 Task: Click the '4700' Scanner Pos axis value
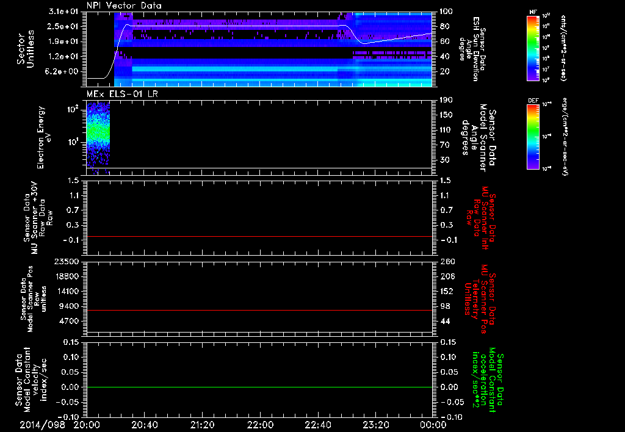click(69, 321)
